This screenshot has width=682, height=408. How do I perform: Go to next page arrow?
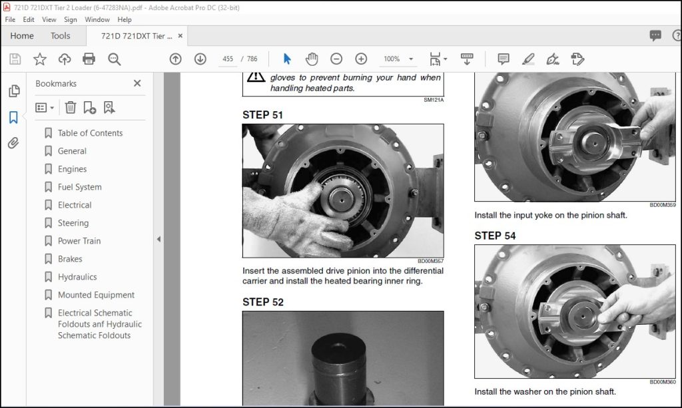pyautogui.click(x=200, y=59)
